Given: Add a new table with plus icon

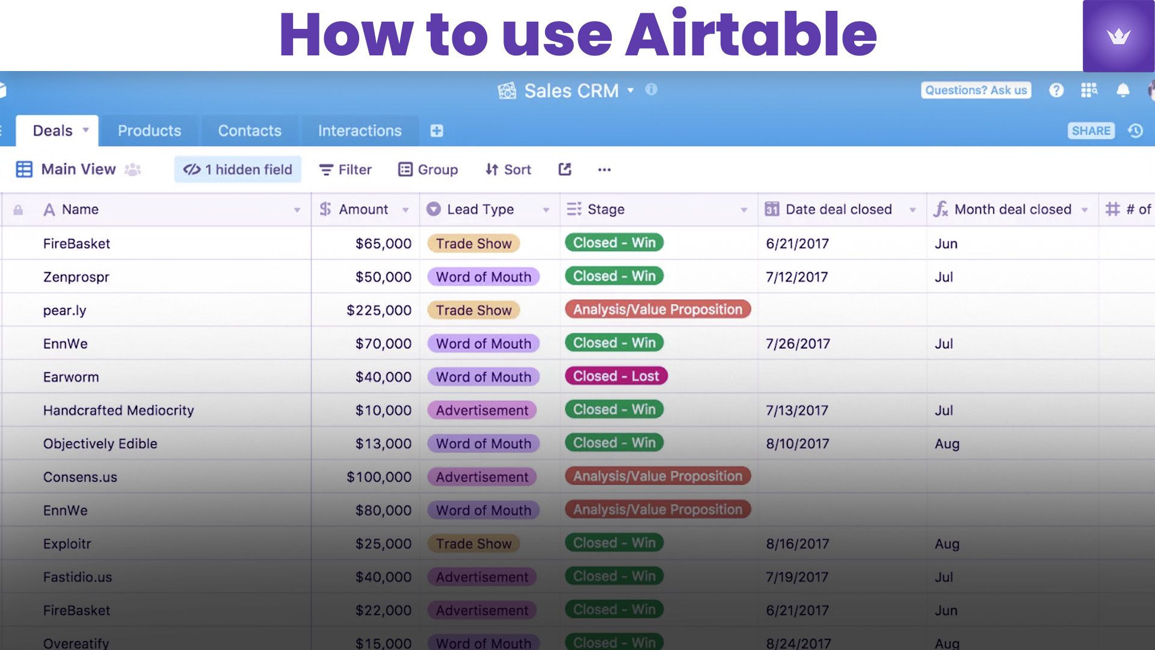Looking at the screenshot, I should [437, 131].
